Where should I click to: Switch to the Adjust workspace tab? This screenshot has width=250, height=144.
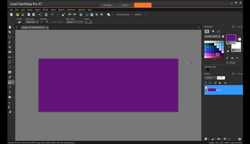pos(125,5)
